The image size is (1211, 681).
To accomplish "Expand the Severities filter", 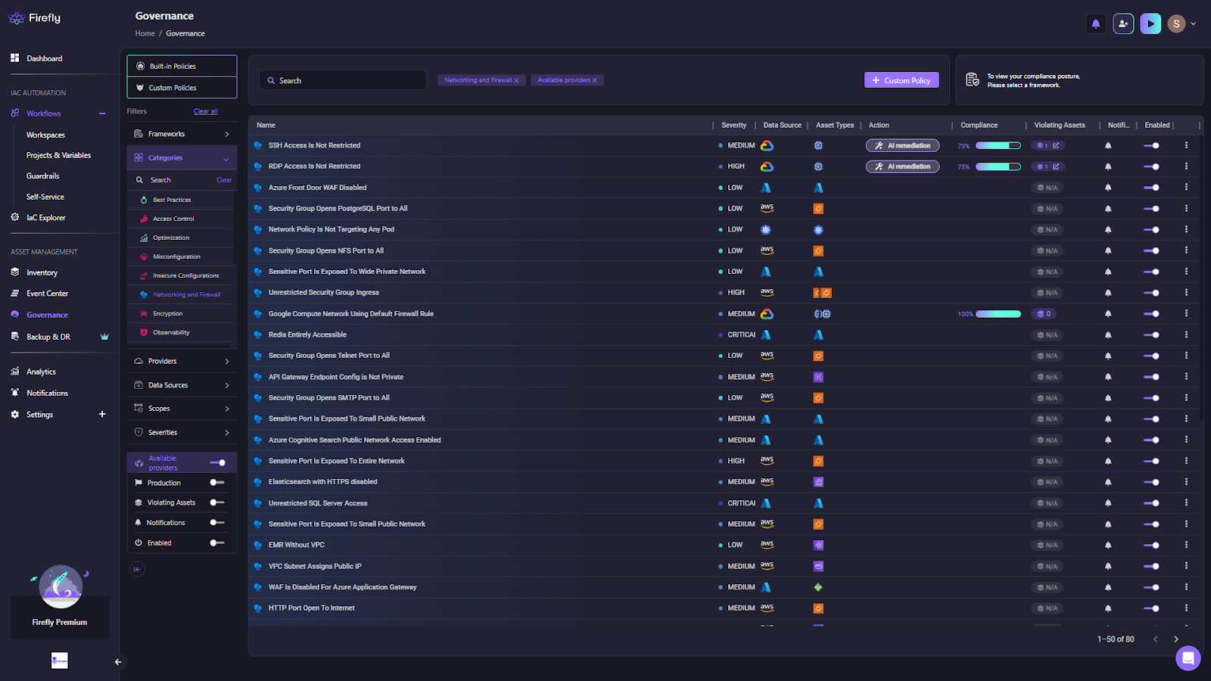I will click(x=182, y=432).
